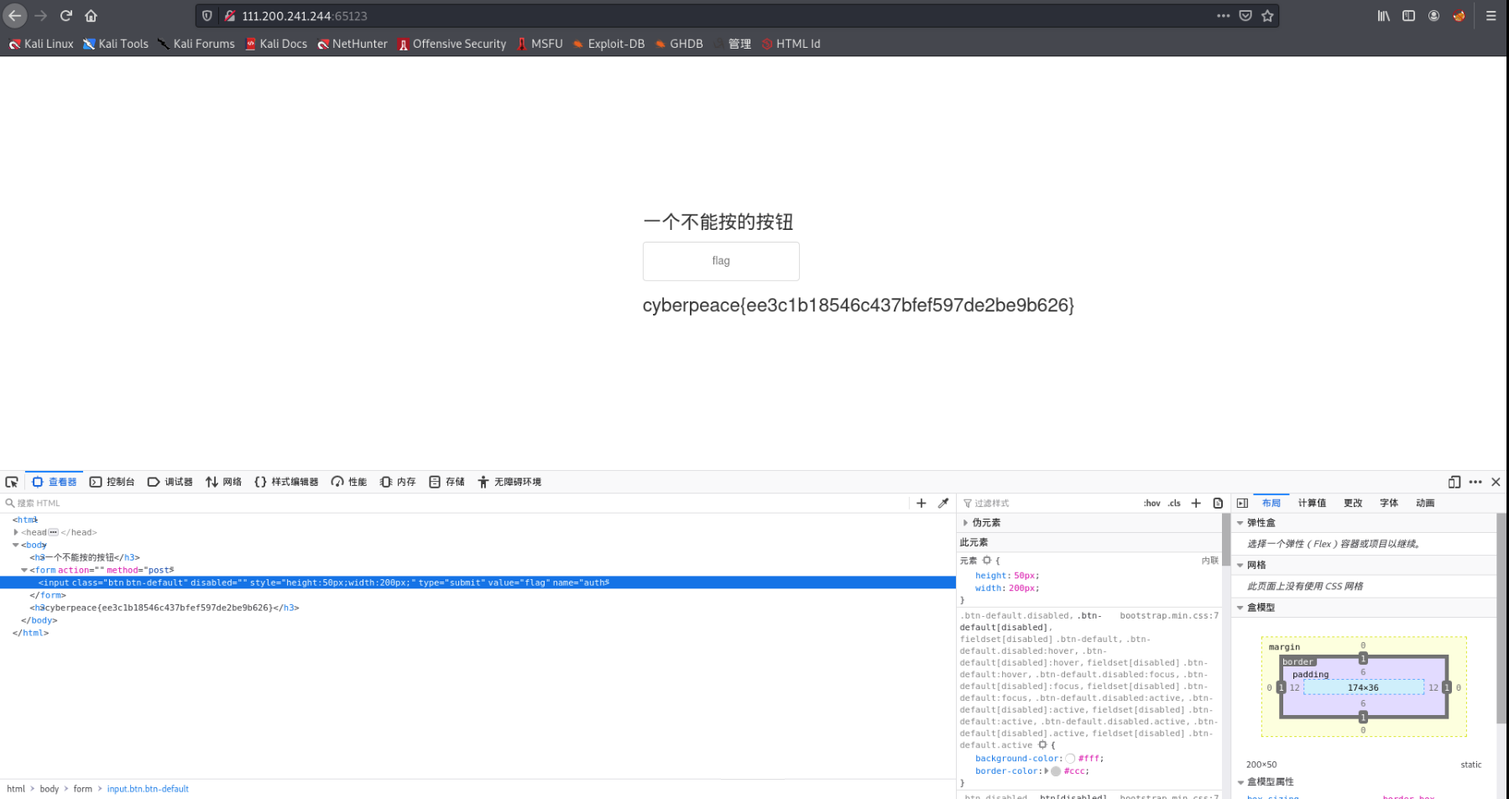Toggle the :hov pseudo-class panel
The image size is (1509, 799).
1151,503
